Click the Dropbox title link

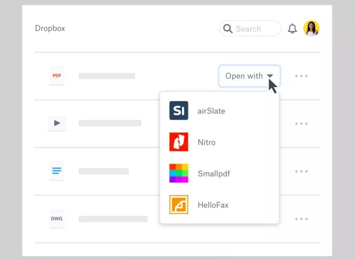point(50,28)
